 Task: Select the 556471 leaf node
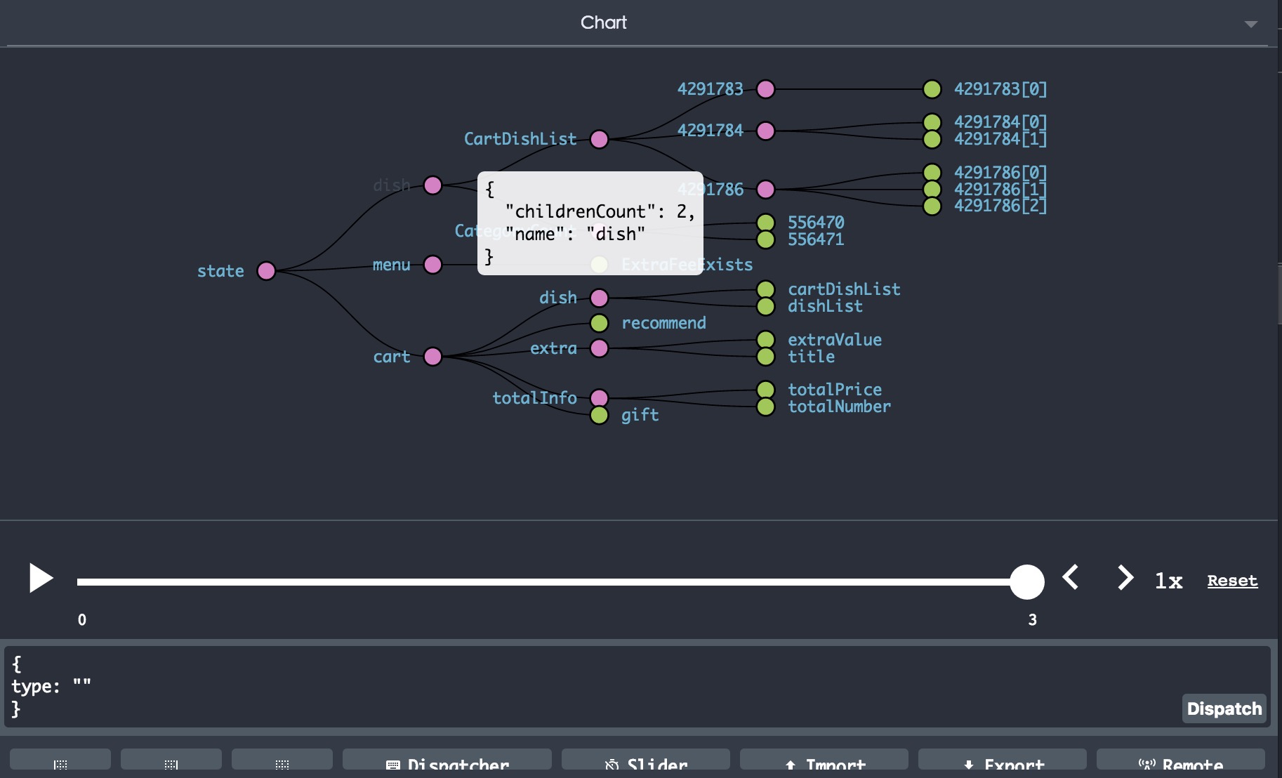(766, 239)
